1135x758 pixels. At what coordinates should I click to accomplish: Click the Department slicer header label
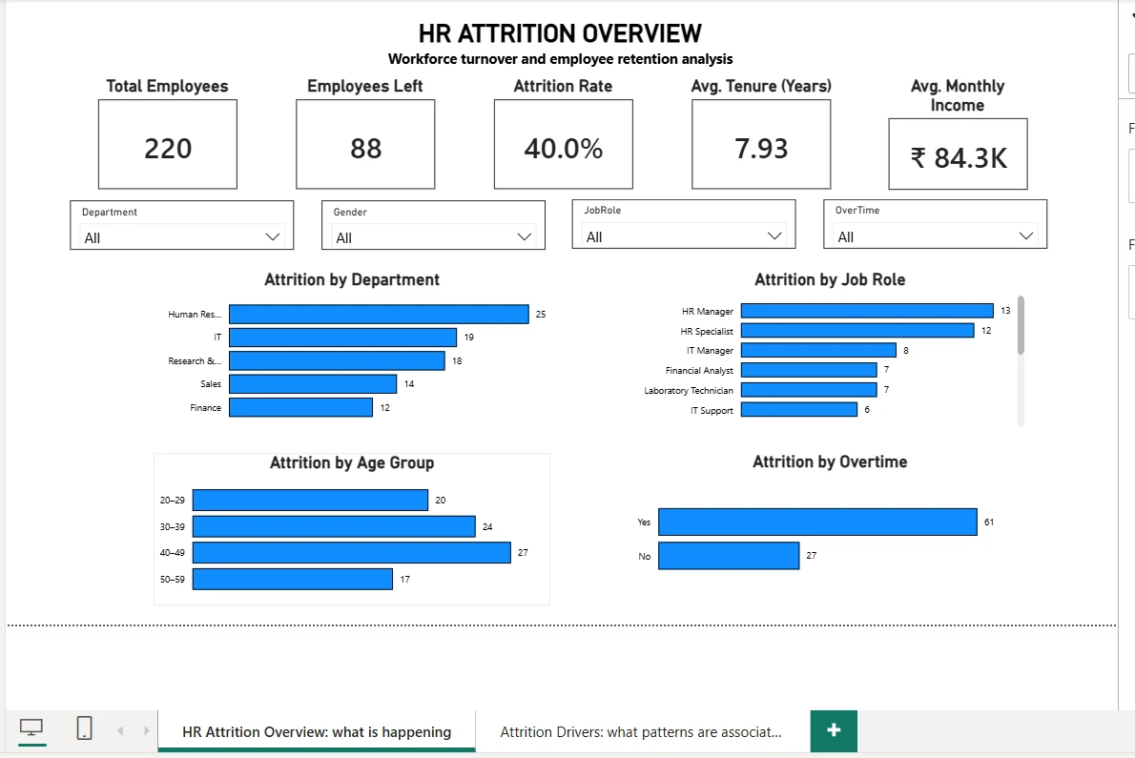(x=110, y=212)
